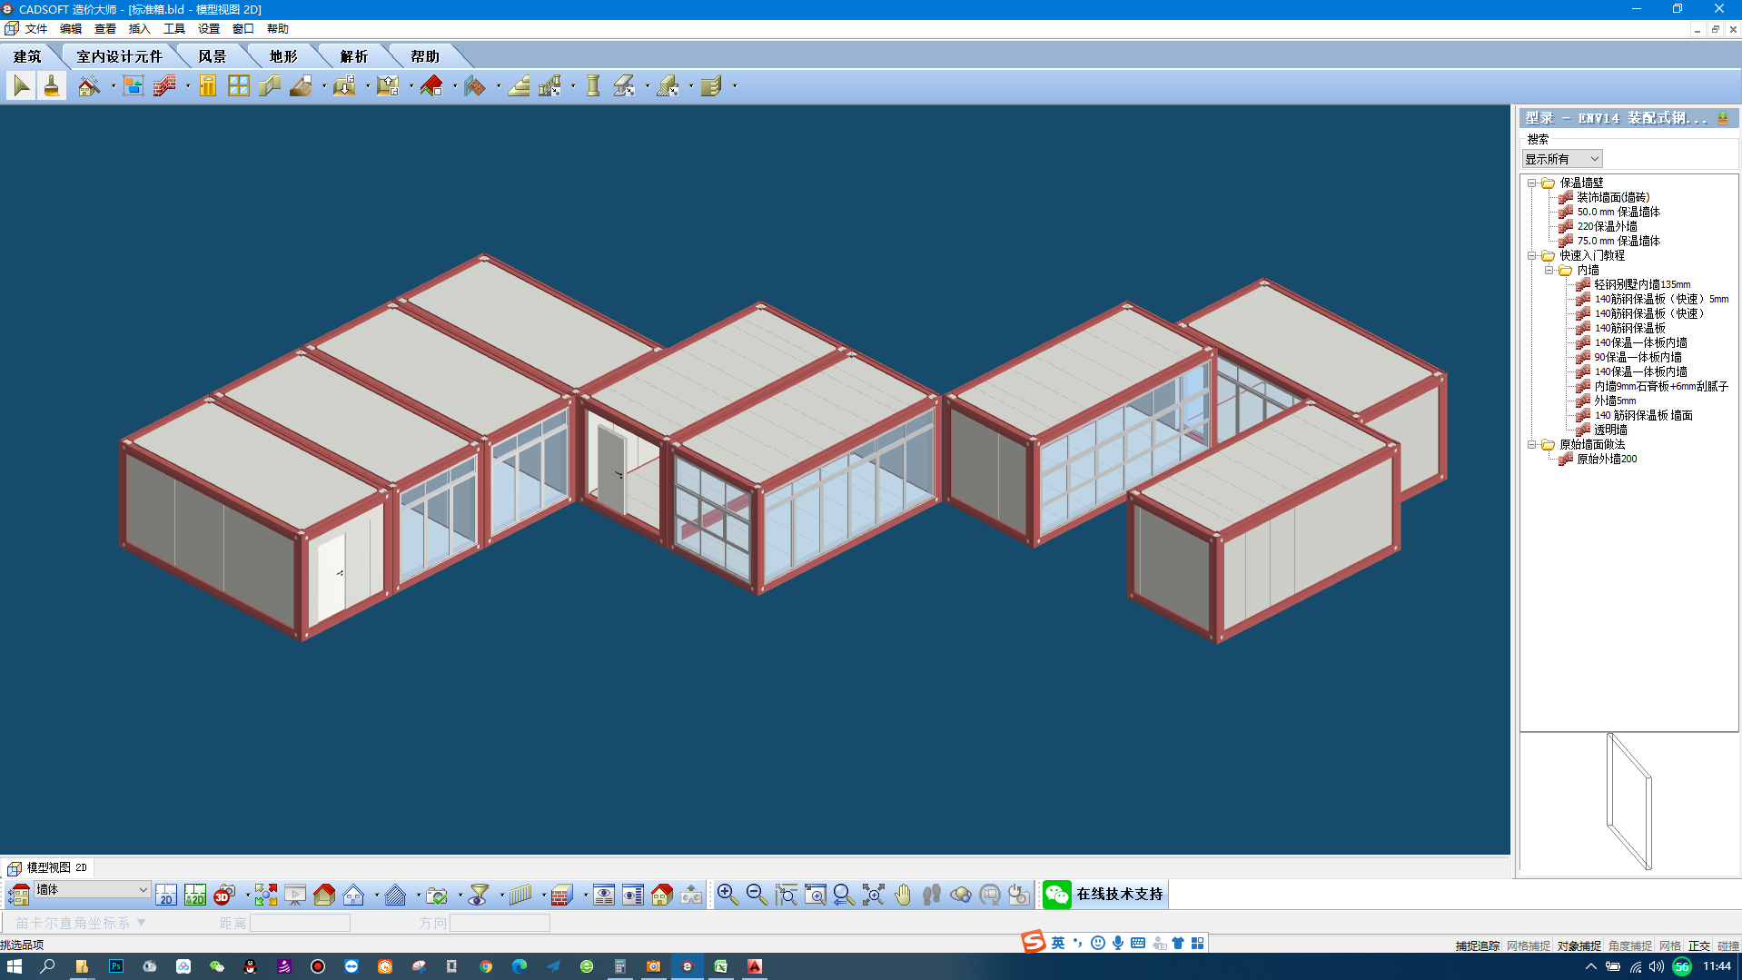The height and width of the screenshot is (980, 1742).
Task: Select the paint brush tool
Action: click(x=52, y=86)
